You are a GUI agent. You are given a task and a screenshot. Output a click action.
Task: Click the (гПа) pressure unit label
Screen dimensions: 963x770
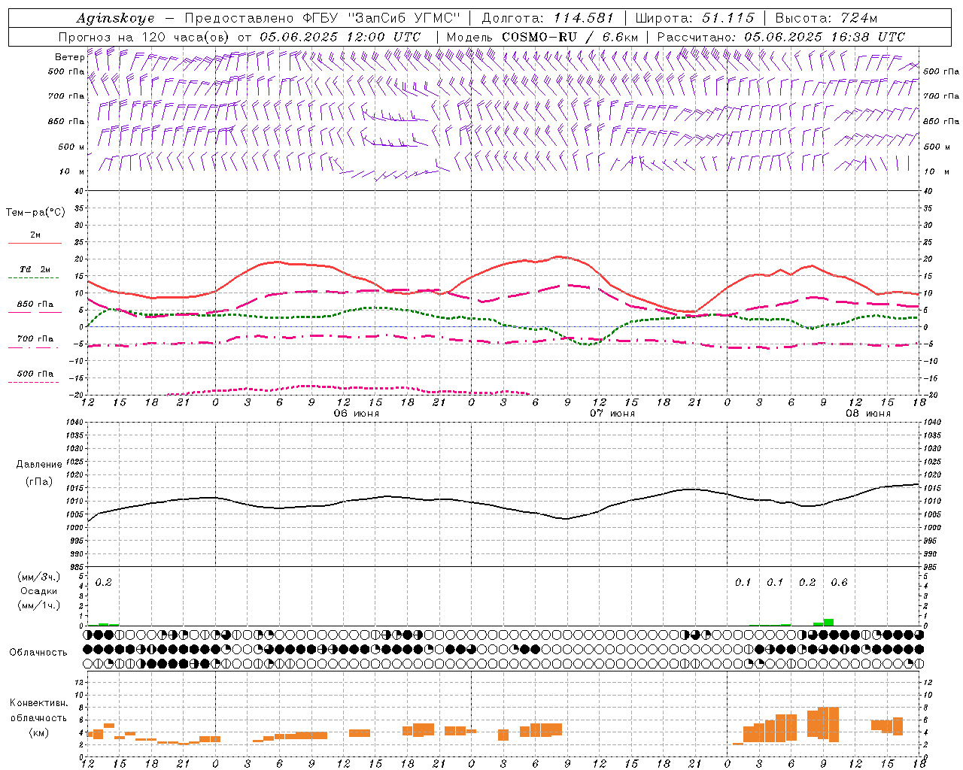tap(38, 482)
